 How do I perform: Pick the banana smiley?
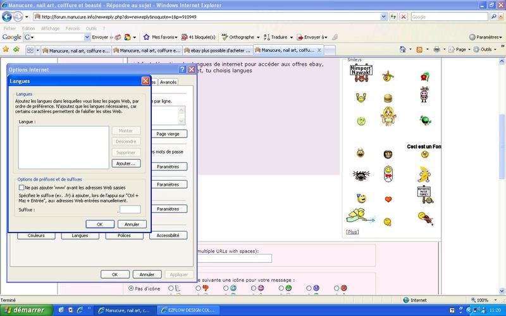click(x=423, y=174)
